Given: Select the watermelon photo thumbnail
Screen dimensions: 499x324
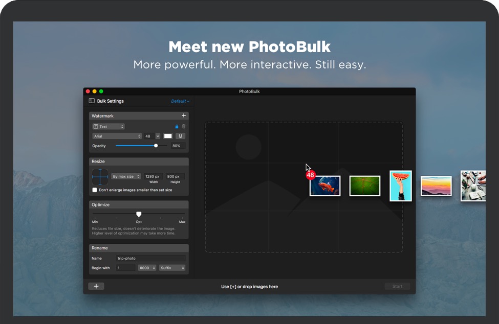Looking at the screenshot, I should tap(401, 186).
